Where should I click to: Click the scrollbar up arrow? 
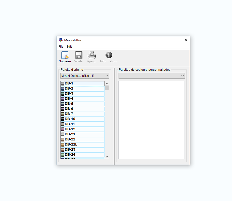[x=107, y=83]
